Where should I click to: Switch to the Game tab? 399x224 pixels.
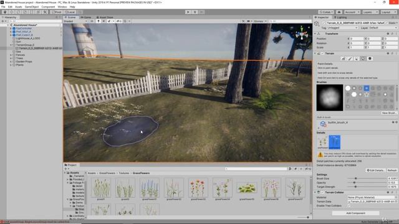click(86, 17)
